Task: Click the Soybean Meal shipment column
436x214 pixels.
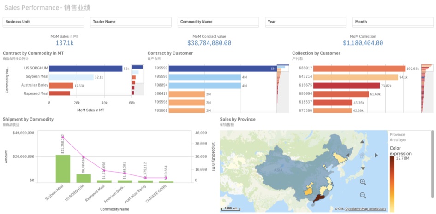Action: click(x=63, y=168)
